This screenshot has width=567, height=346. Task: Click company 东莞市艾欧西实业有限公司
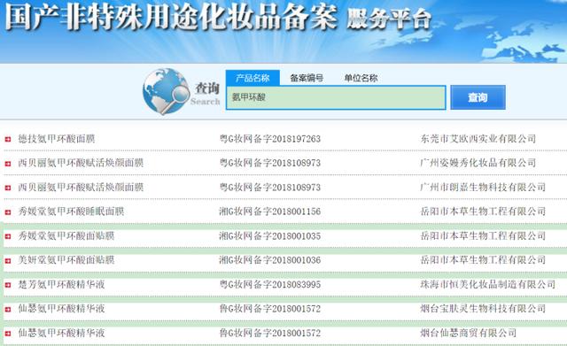click(478, 139)
